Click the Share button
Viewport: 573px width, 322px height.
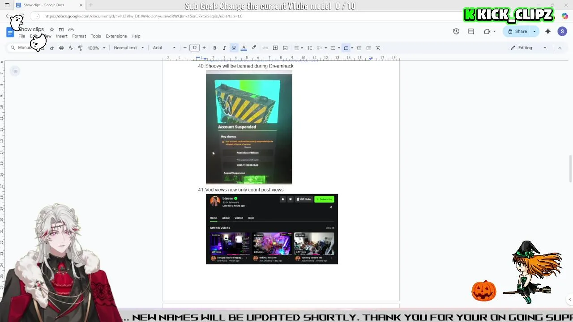click(x=517, y=31)
